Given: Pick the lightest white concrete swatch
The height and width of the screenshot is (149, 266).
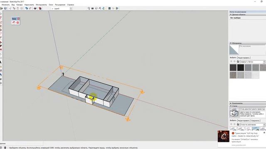Looking at the screenshot, I should (x=256, y=75).
